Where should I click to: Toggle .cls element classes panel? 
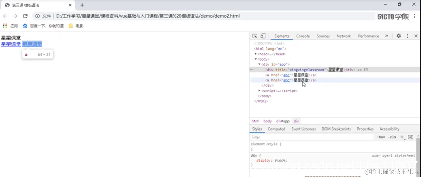tap(392, 137)
